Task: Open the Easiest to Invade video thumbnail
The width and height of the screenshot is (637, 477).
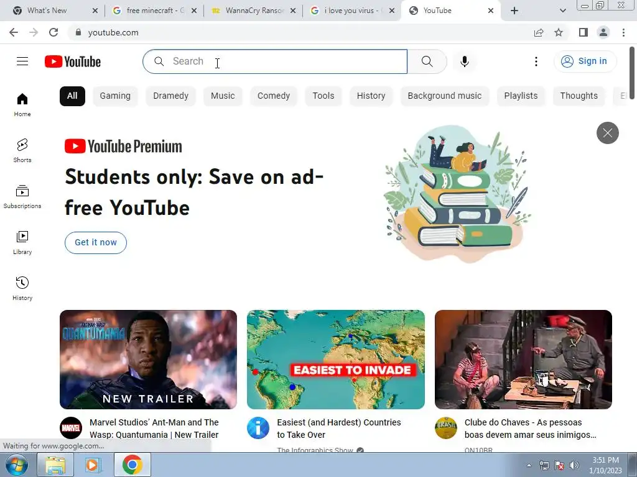Action: pyautogui.click(x=336, y=360)
